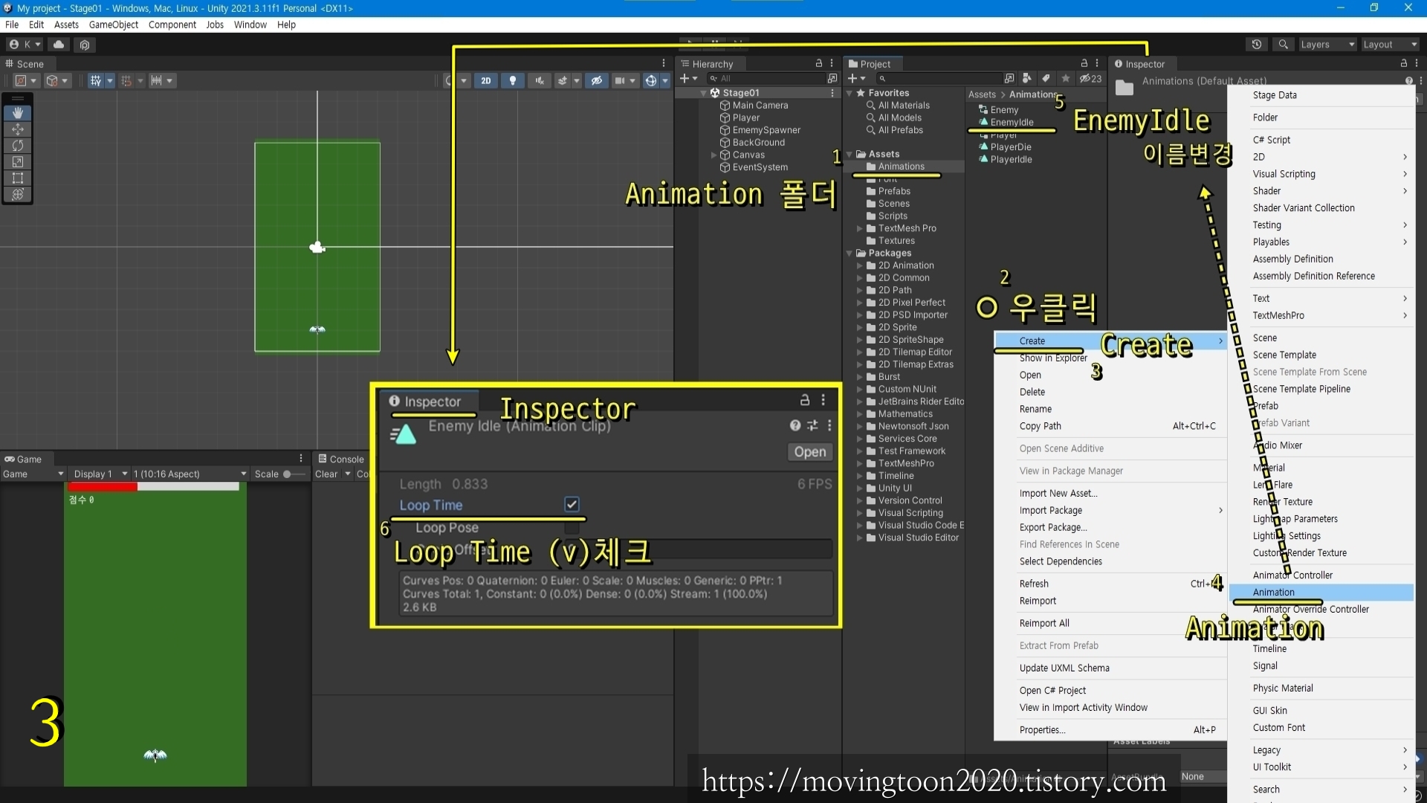Select the Rect tool in Scene

(18, 178)
